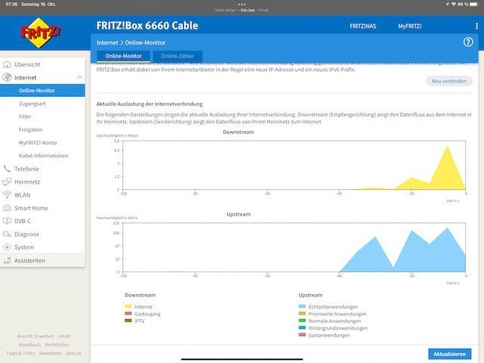
Task: Click the Neu verbinden button
Action: (x=448, y=81)
